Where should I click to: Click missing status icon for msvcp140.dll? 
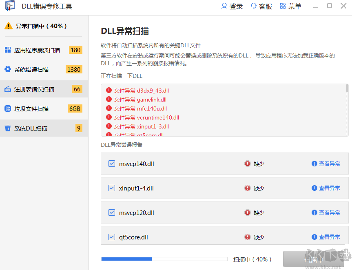click(248, 164)
